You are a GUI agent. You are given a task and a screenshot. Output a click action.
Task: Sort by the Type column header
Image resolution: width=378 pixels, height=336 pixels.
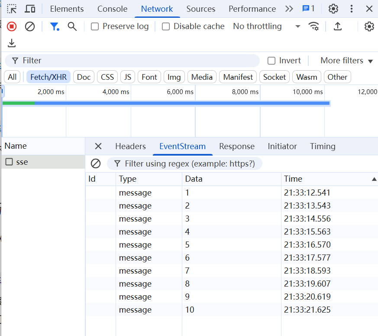click(149, 179)
